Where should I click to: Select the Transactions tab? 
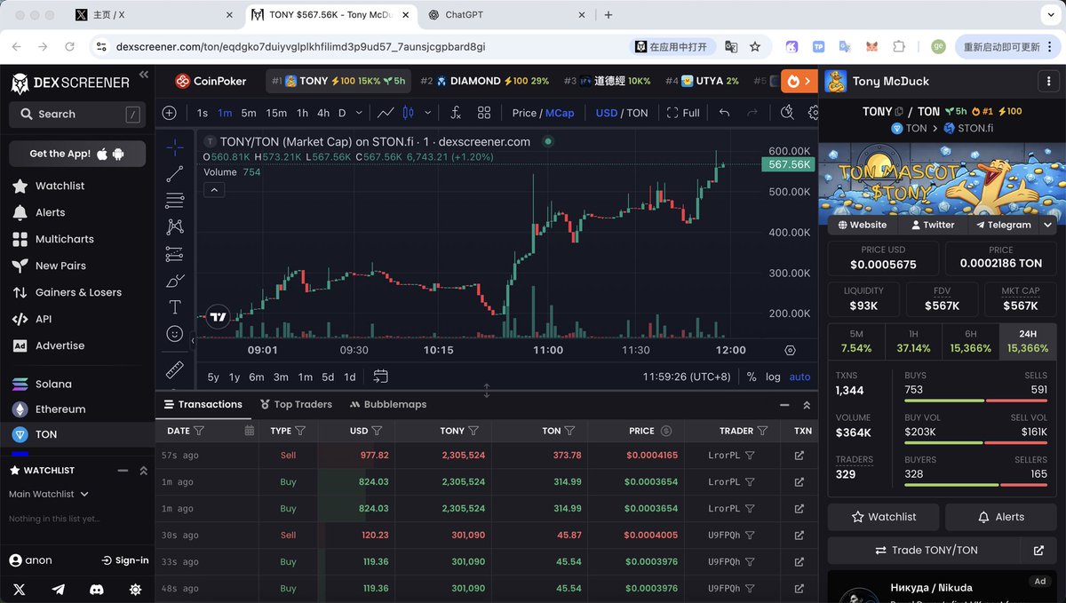pyautogui.click(x=203, y=404)
